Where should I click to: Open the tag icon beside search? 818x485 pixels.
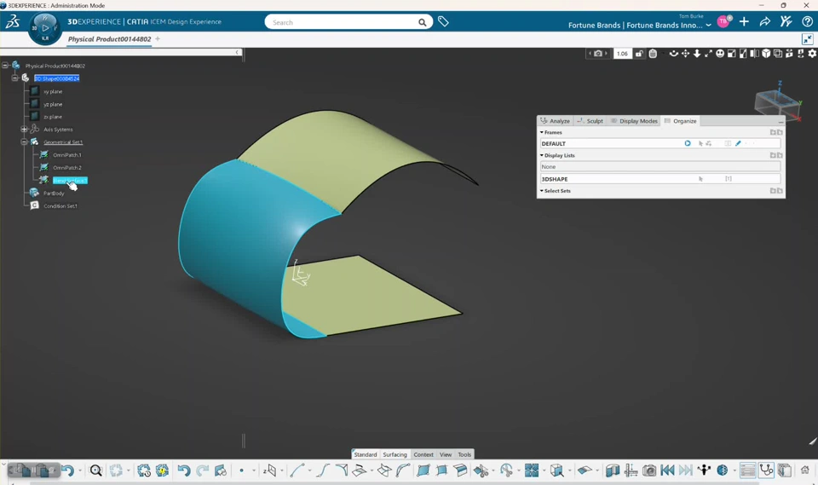(443, 22)
